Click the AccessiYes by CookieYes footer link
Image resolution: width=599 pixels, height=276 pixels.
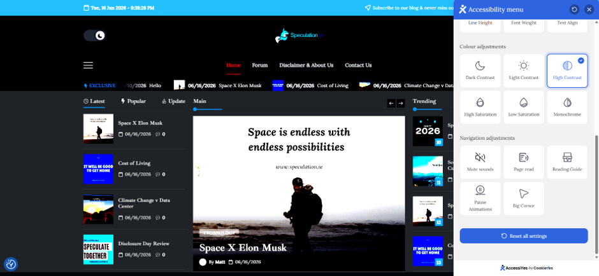526,268
